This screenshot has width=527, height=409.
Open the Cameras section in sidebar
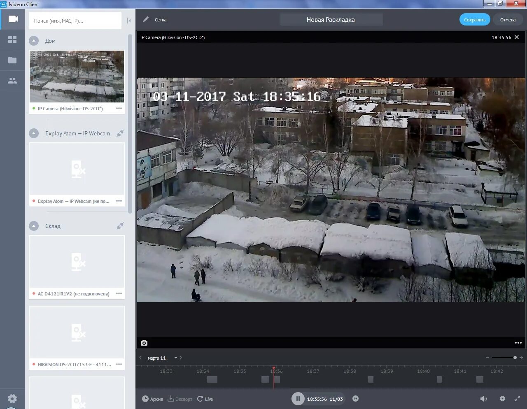pos(13,19)
